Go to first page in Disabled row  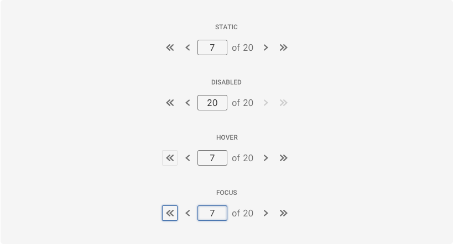tap(170, 103)
